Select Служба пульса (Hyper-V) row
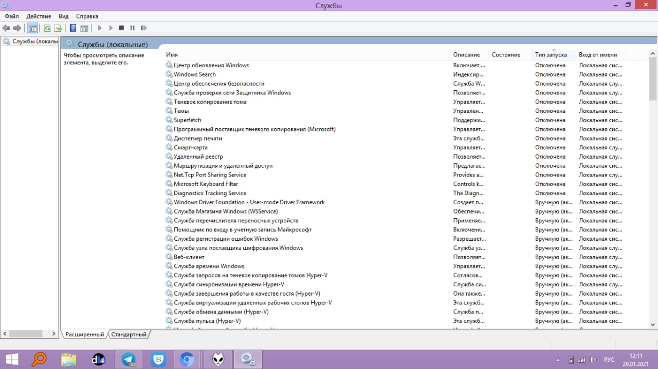The height and width of the screenshot is (369, 658). (207, 321)
